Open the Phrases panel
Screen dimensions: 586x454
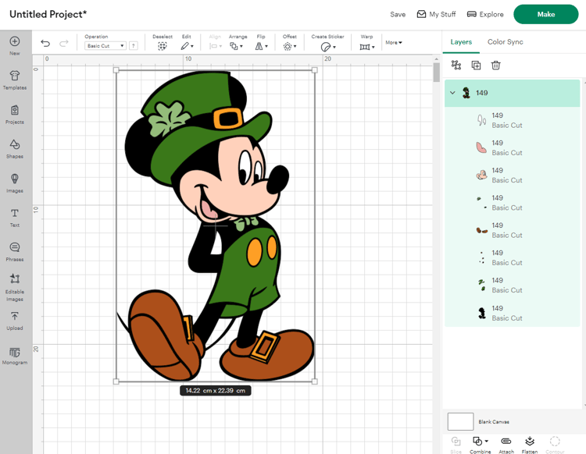15,252
